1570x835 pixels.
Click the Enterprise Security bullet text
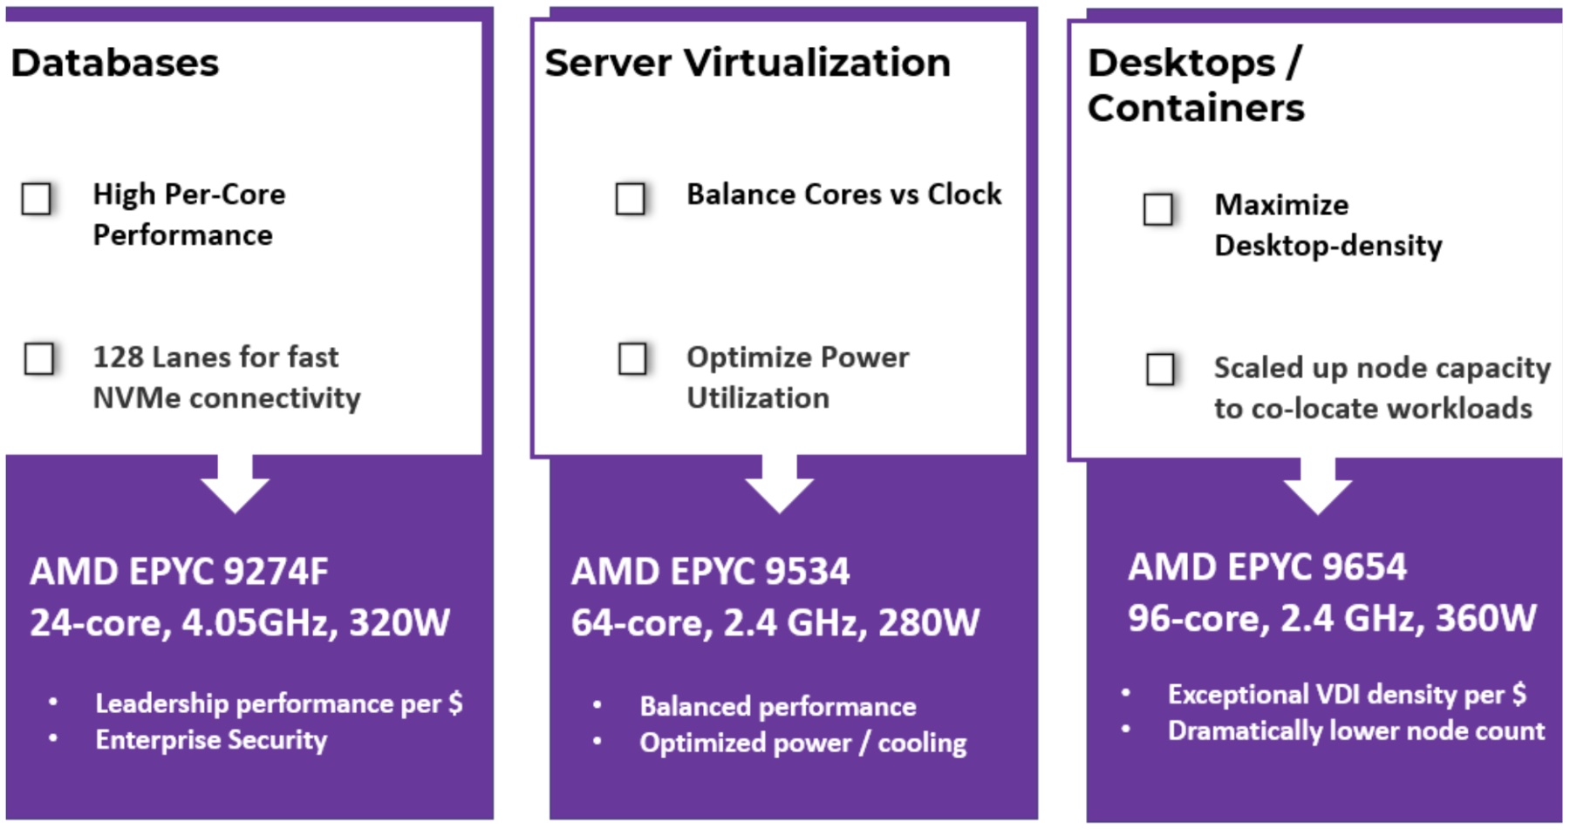point(211,740)
